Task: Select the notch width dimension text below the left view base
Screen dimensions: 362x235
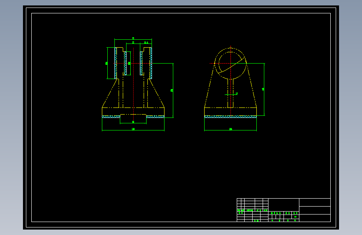Action: [x=133, y=122]
